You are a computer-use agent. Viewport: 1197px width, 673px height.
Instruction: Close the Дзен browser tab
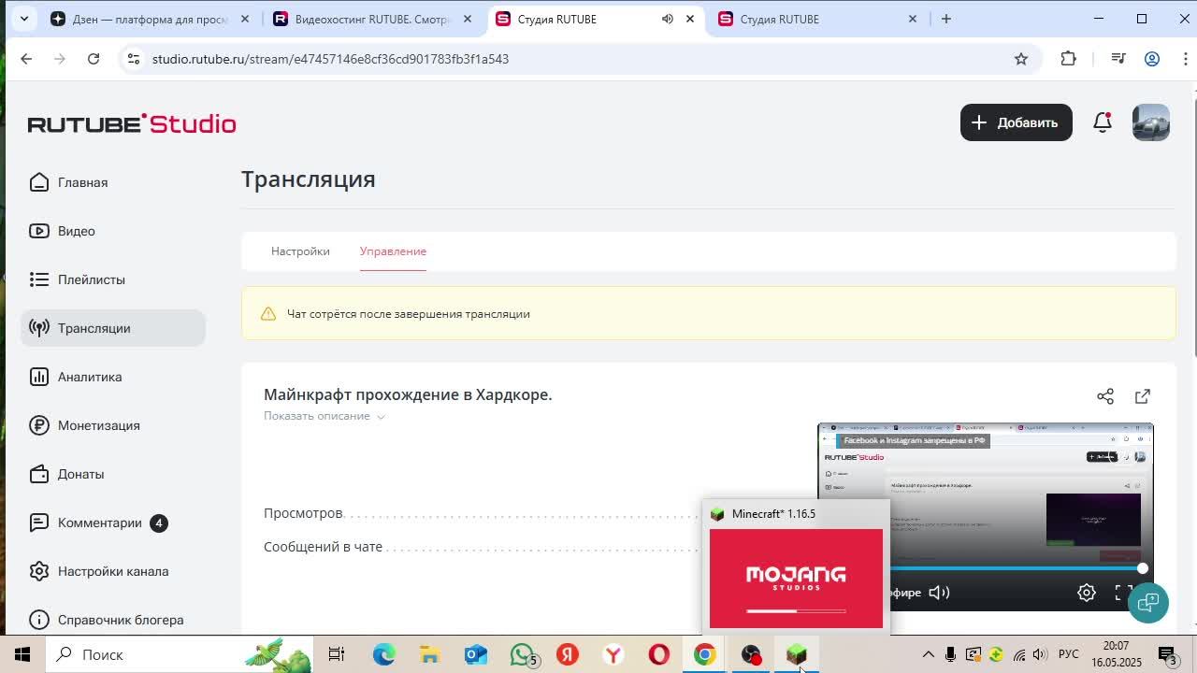[245, 19]
